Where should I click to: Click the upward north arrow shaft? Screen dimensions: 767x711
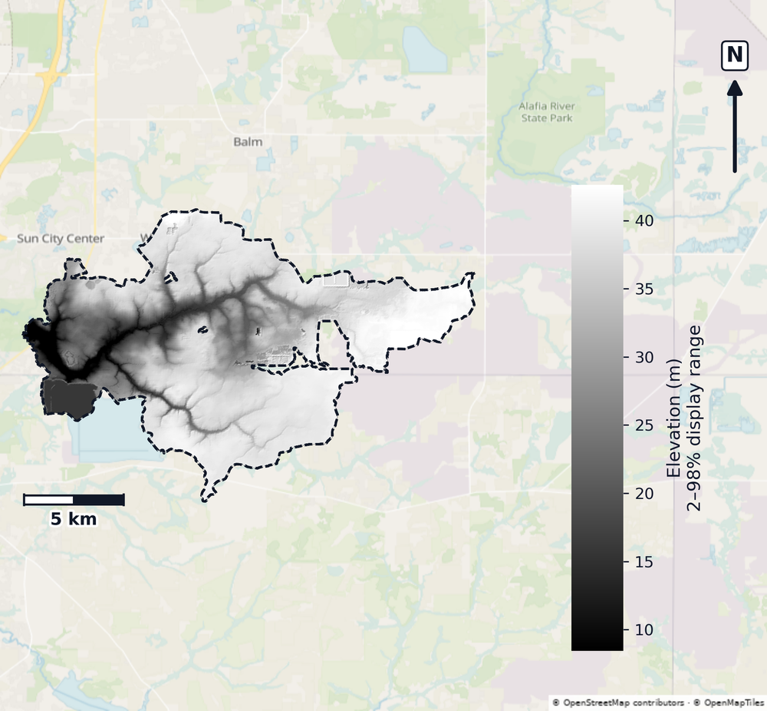735,127
